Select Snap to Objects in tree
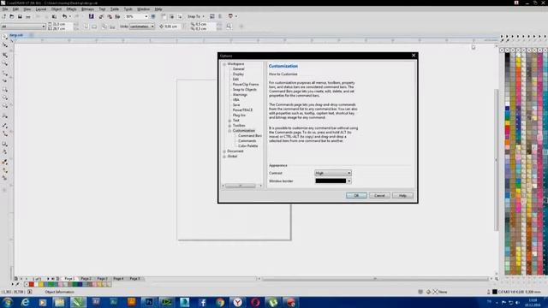 click(x=245, y=90)
